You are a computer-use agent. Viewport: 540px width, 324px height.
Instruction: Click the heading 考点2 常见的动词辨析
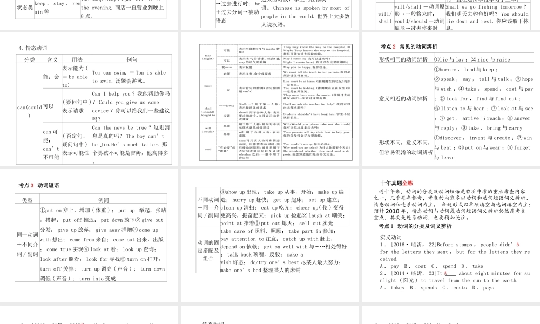tap(409, 46)
